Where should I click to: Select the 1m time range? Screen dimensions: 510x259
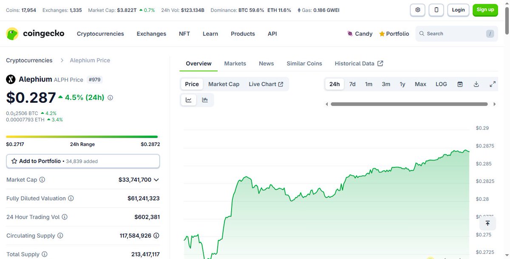coord(368,84)
